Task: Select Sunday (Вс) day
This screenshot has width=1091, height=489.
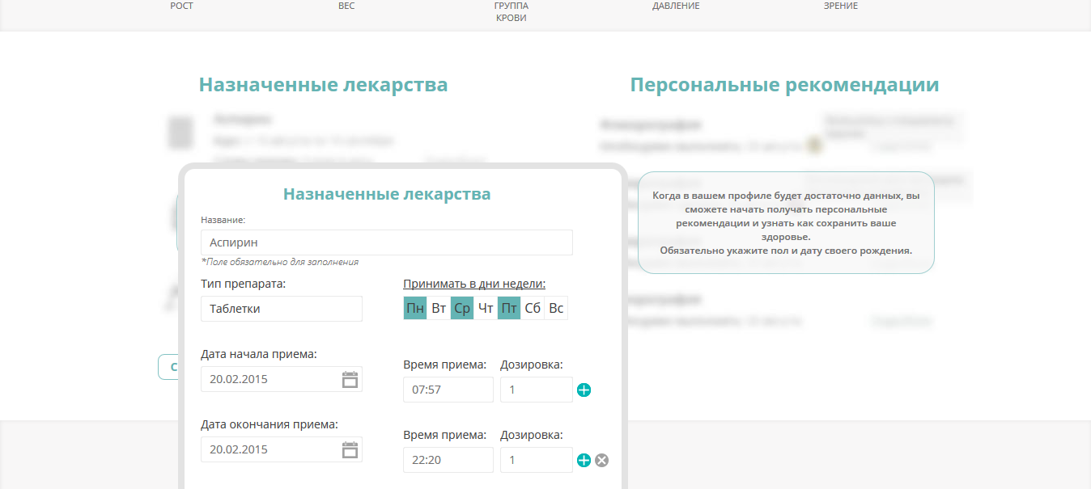Action: coord(556,308)
